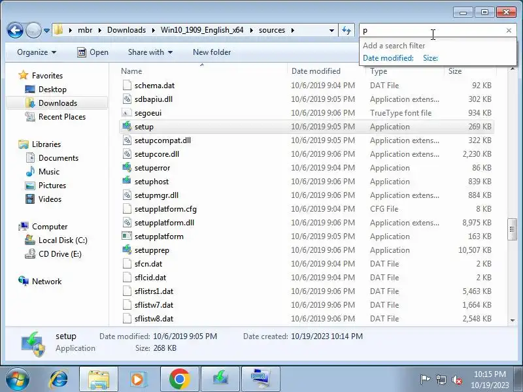
Task: Click the muted volume tray icon
Action: coord(456,380)
